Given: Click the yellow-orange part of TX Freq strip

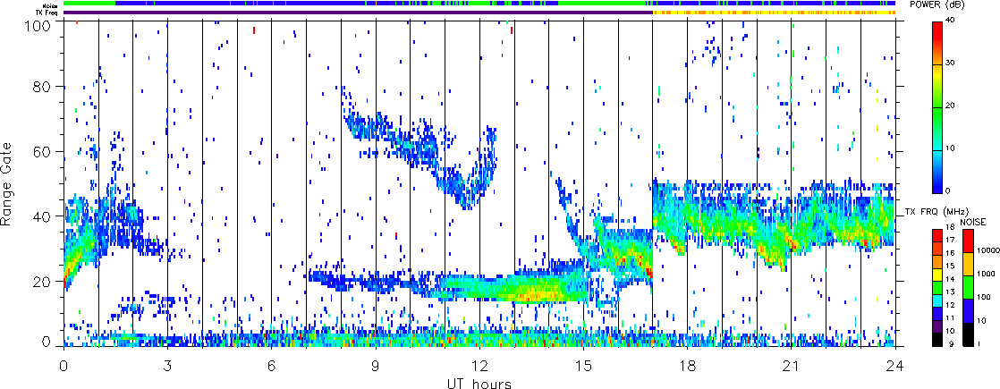Looking at the screenshot, I should tap(775, 13).
